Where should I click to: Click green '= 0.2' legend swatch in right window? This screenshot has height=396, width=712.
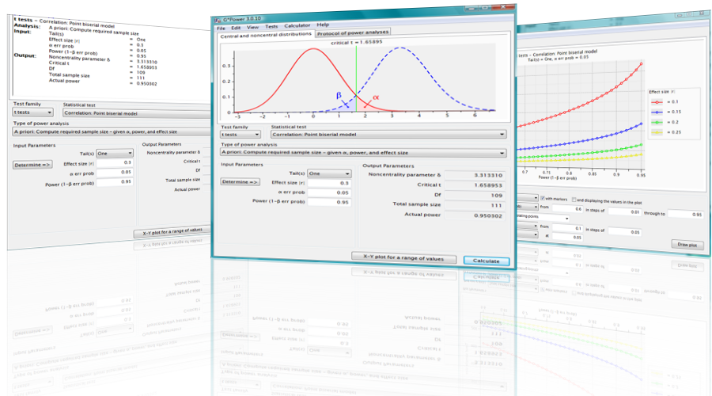point(657,122)
